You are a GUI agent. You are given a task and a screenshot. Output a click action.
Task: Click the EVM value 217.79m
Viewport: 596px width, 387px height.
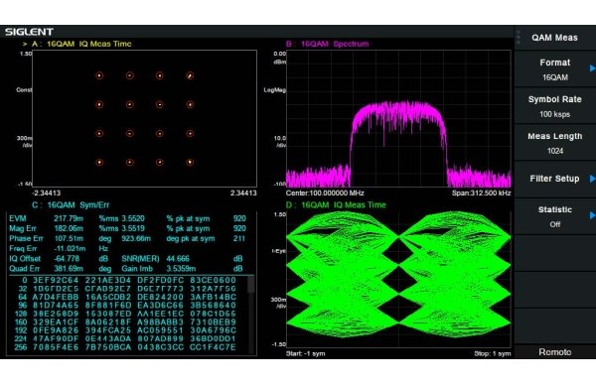coord(69,218)
